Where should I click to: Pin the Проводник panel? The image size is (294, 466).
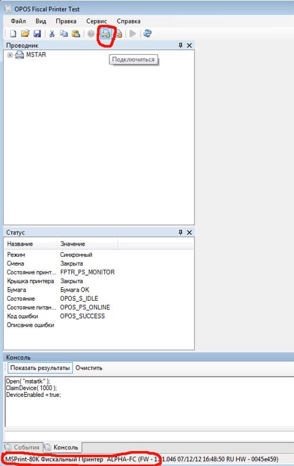[180, 45]
